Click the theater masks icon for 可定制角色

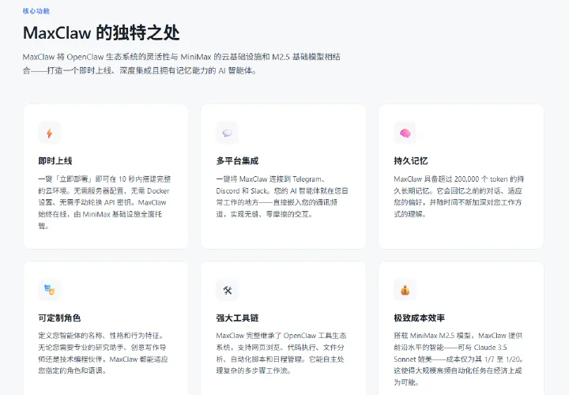point(49,290)
